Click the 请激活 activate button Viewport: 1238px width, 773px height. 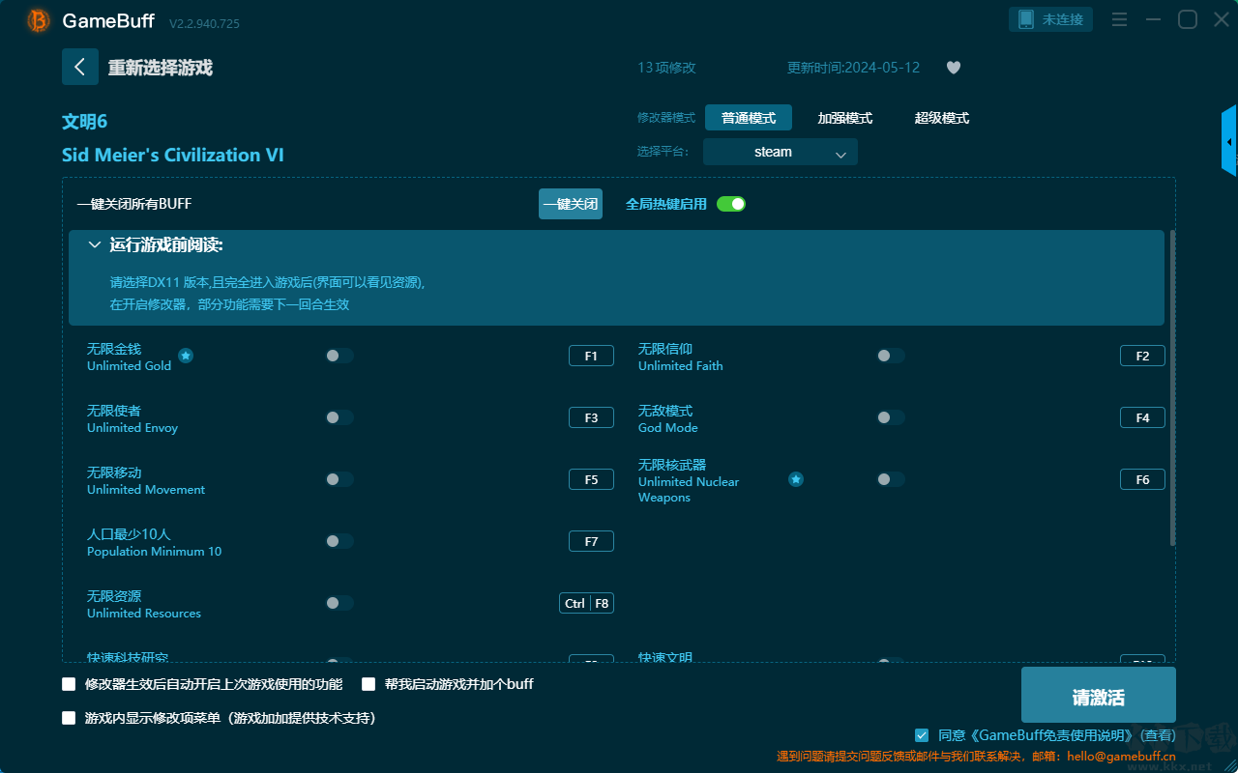pyautogui.click(x=1098, y=696)
